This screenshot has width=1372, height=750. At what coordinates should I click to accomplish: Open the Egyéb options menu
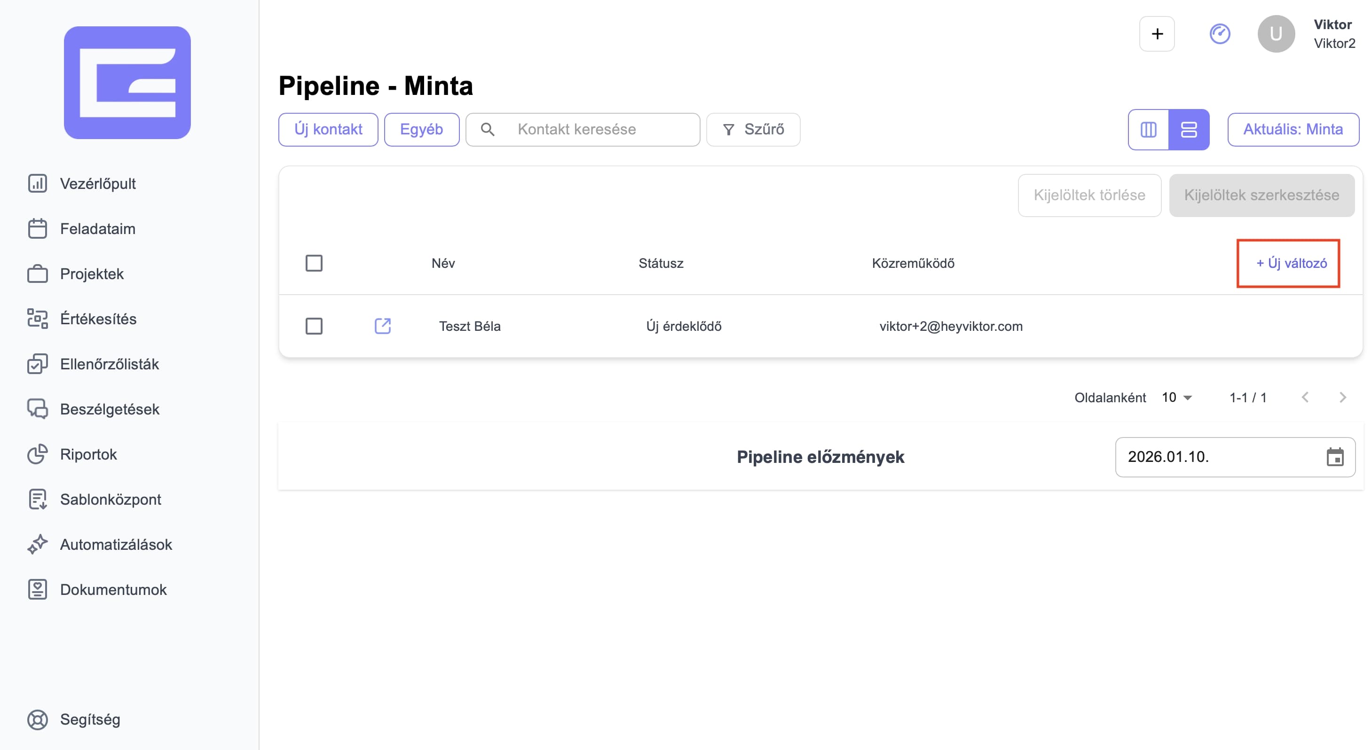(x=421, y=129)
